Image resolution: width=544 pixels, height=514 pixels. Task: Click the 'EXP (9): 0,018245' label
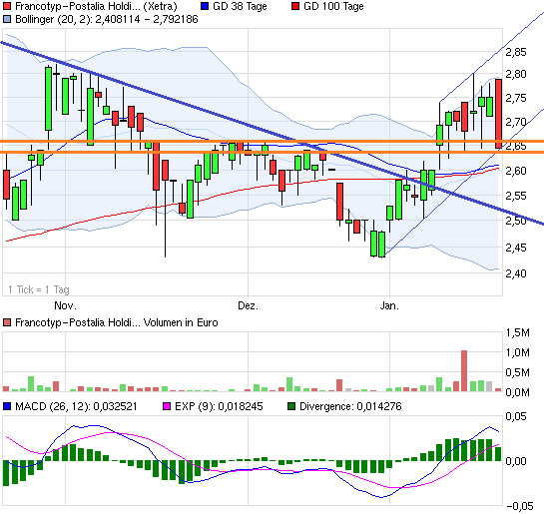pyautogui.click(x=219, y=406)
